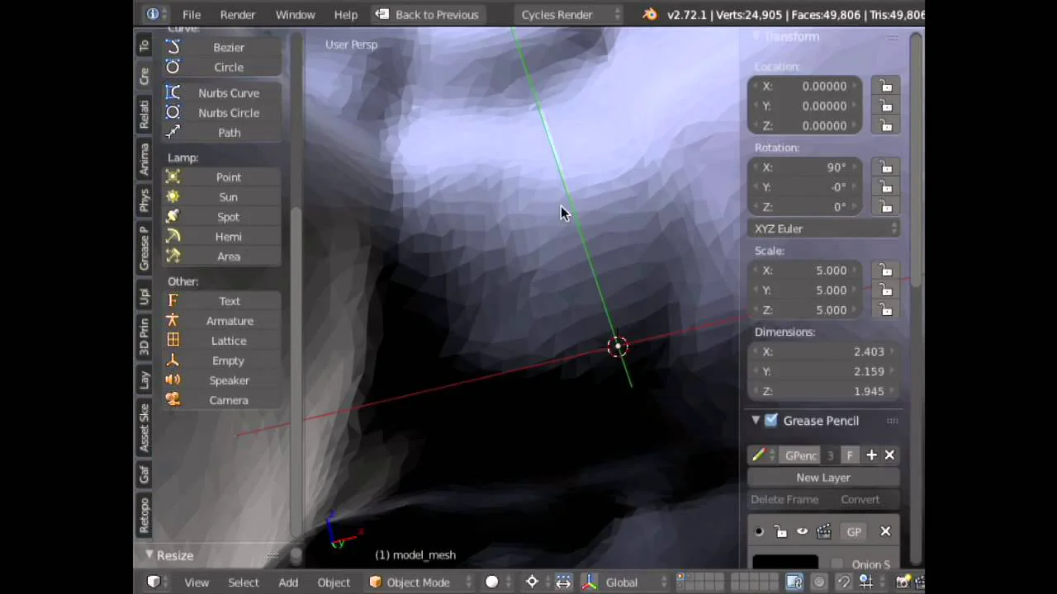Click the grease pencil layer clapperboard icon
The image size is (1057, 594).
(x=823, y=532)
